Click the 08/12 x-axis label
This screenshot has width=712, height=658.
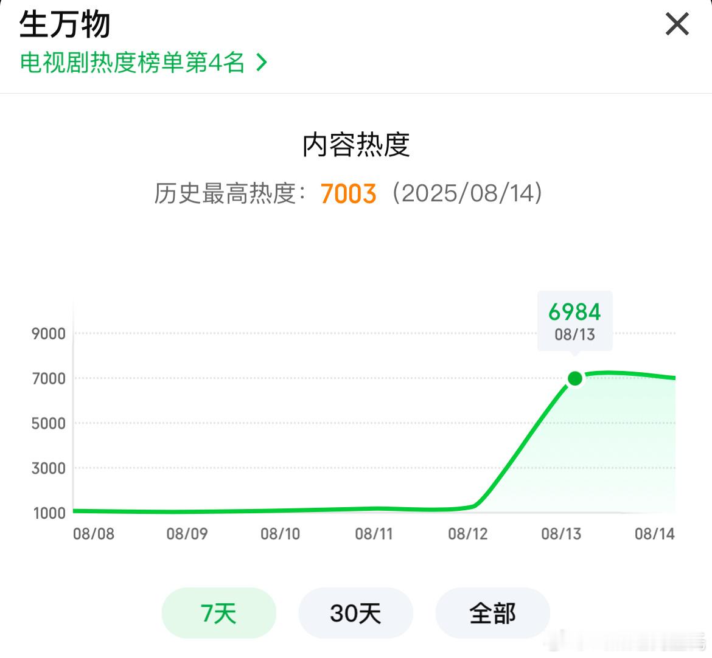coord(468,534)
